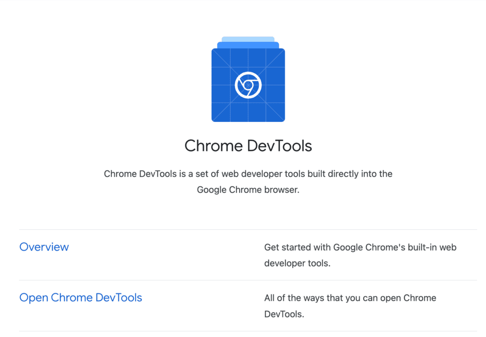Open the Overview link
Viewport: 486px width, 337px height.
(x=44, y=247)
